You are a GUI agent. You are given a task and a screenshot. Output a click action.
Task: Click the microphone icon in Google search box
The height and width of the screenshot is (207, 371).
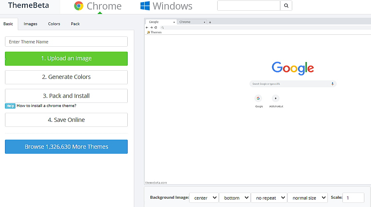point(332,84)
